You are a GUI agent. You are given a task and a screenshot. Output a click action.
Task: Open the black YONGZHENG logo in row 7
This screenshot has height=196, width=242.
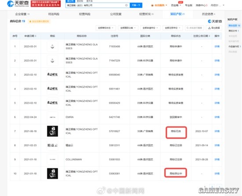[52, 131]
